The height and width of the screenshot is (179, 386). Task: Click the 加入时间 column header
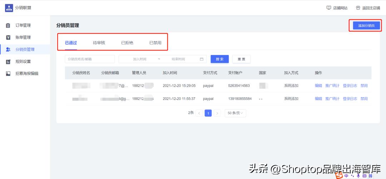pyautogui.click(x=170, y=73)
